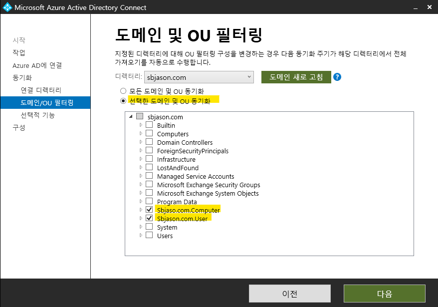Image resolution: width=438 pixels, height=307 pixels.
Task: Expand Microsoft Exchange System Objects node
Action: click(141, 193)
